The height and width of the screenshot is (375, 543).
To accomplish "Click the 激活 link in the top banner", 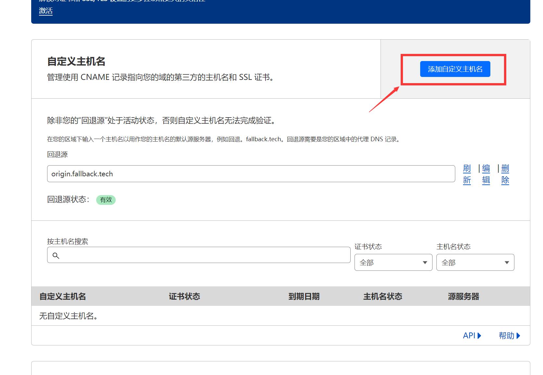I will coord(45,11).
